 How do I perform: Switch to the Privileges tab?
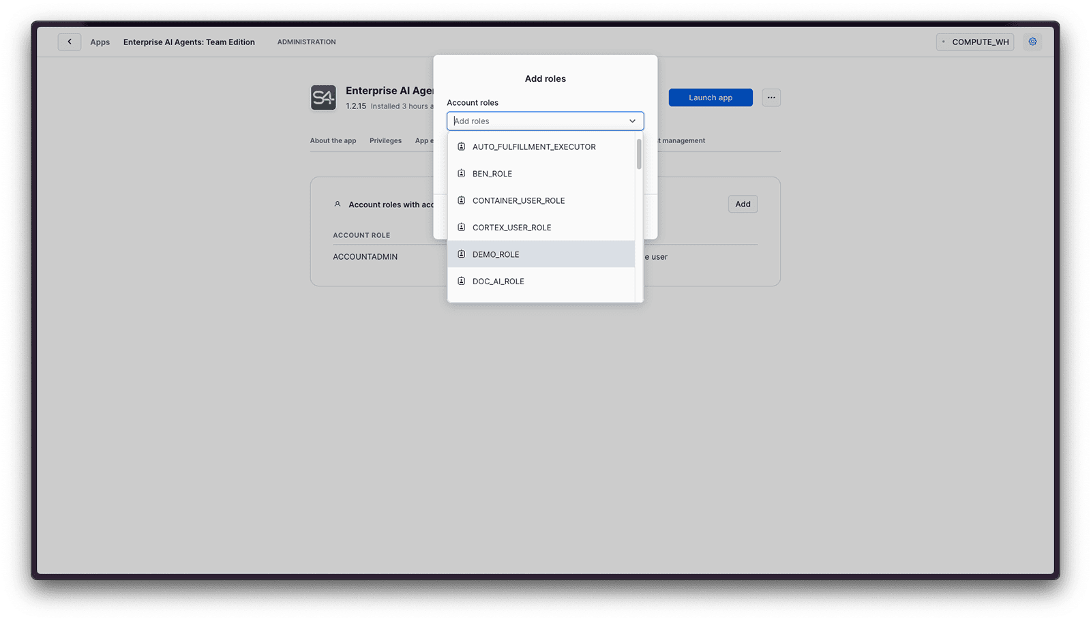(385, 140)
